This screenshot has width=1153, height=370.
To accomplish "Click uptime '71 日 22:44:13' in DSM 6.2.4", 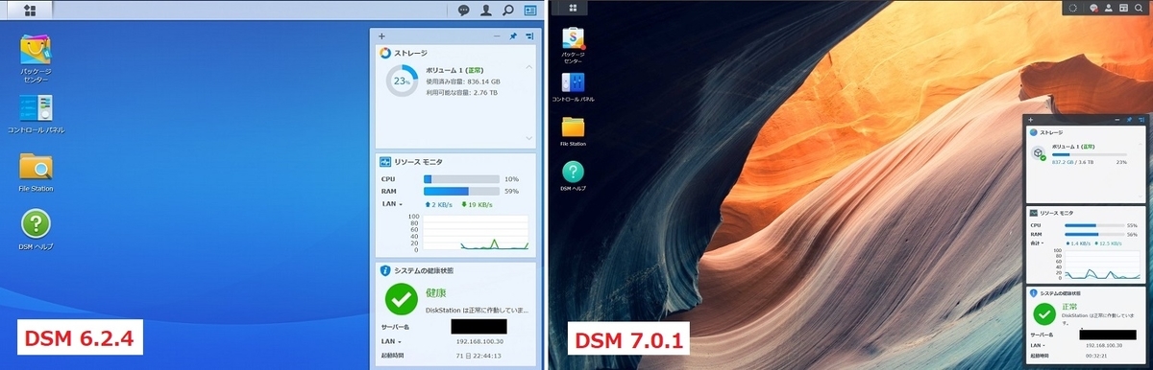I will (478, 356).
